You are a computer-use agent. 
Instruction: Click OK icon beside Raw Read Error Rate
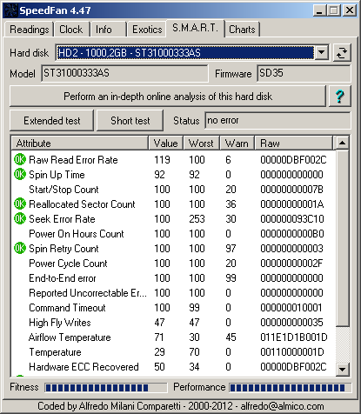tap(20, 159)
